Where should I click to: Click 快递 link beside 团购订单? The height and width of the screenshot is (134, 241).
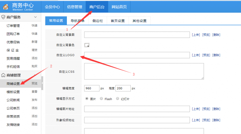pos(34,34)
